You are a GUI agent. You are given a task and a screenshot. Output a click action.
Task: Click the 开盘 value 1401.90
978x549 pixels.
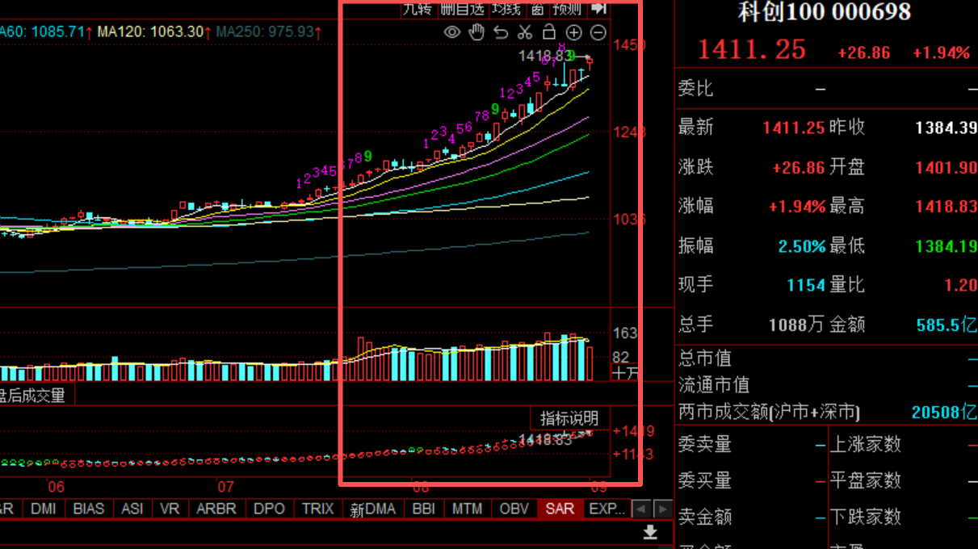[947, 168]
